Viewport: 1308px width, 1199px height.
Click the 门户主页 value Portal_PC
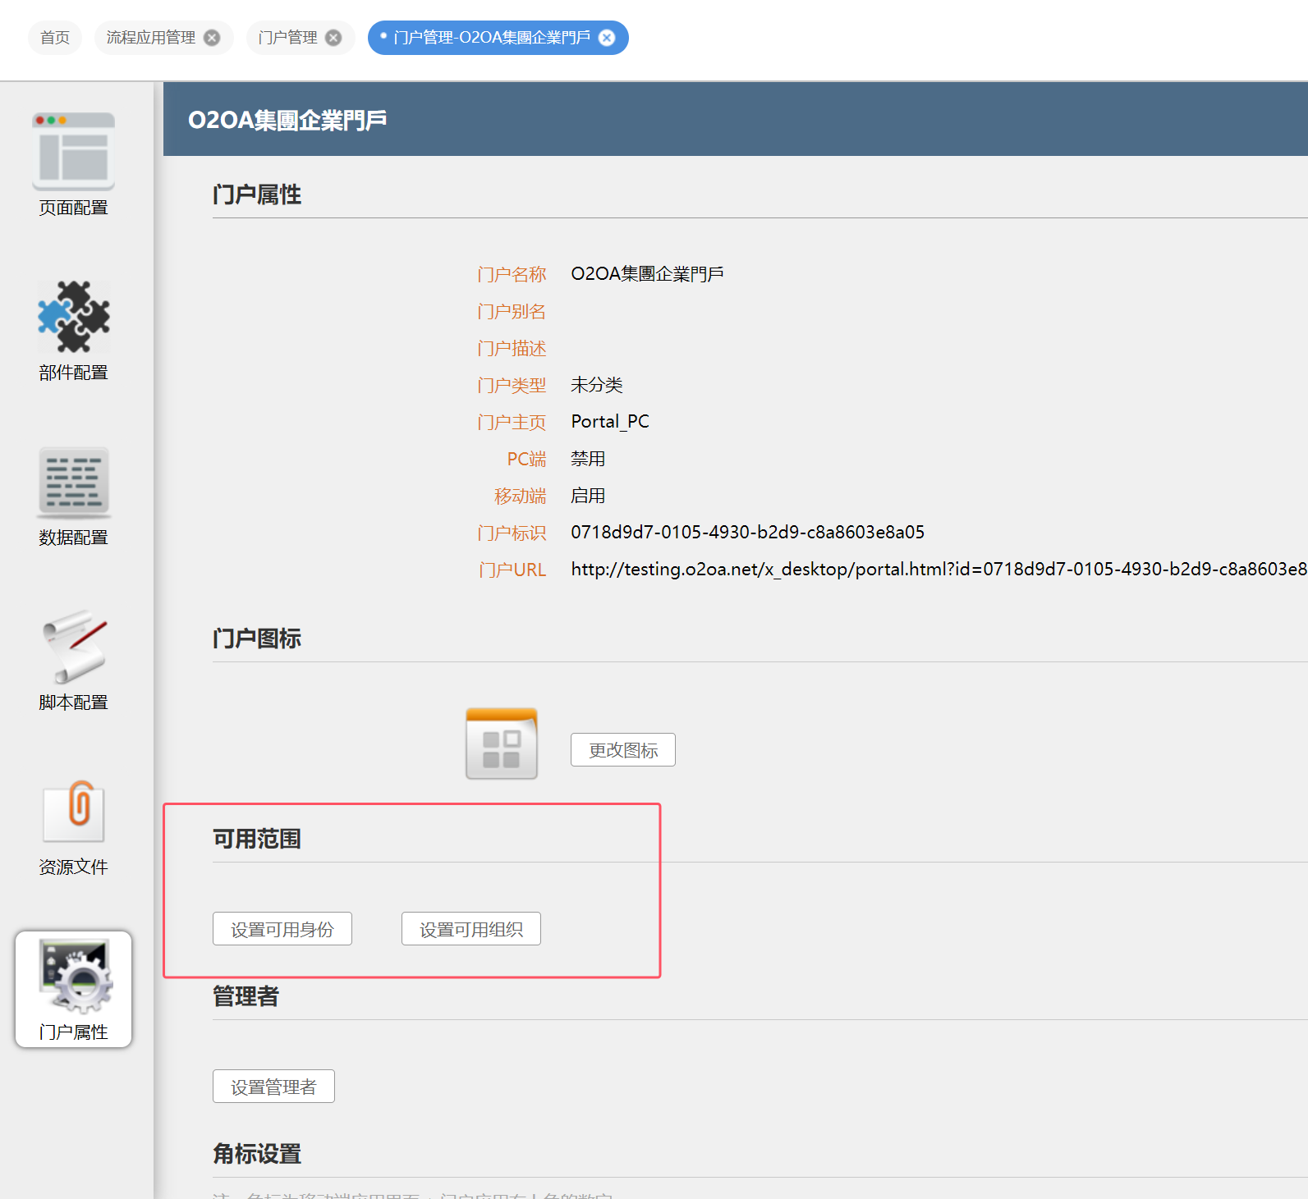[610, 422]
